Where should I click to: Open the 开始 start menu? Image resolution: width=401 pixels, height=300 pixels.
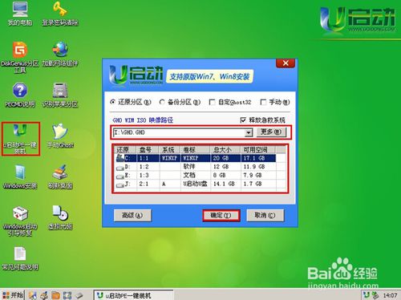point(13,295)
